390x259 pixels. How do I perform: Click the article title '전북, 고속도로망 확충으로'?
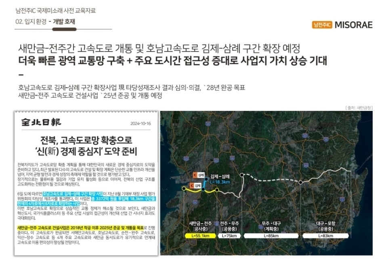(86, 141)
